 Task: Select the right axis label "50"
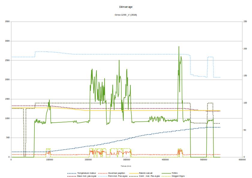pos(245,130)
